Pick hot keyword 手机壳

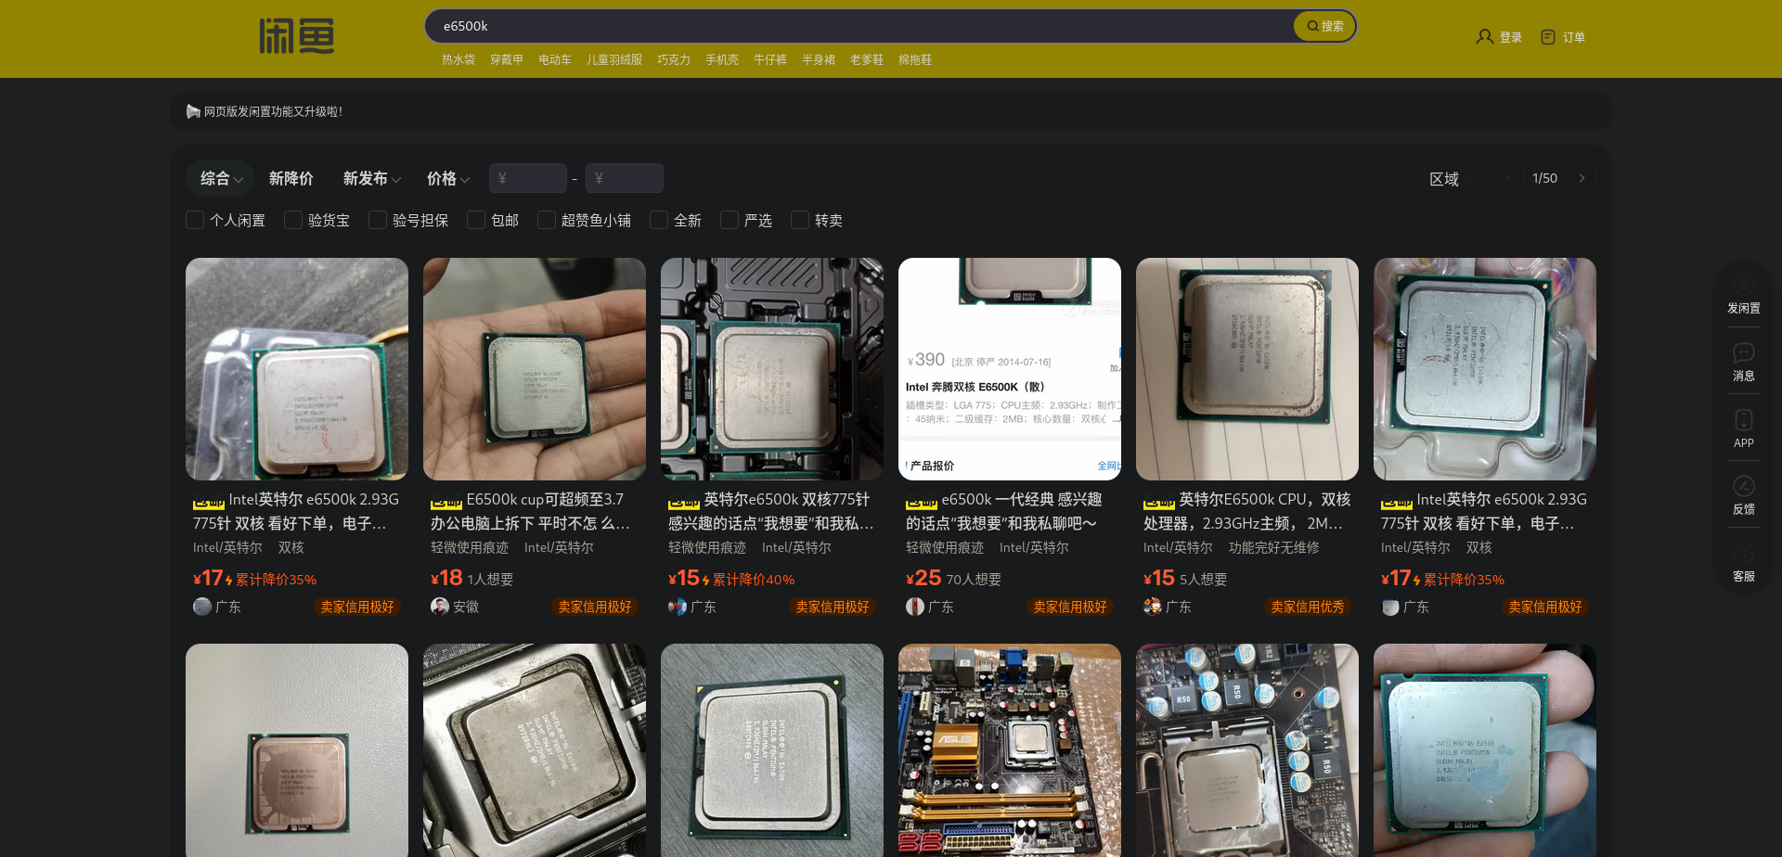click(722, 59)
